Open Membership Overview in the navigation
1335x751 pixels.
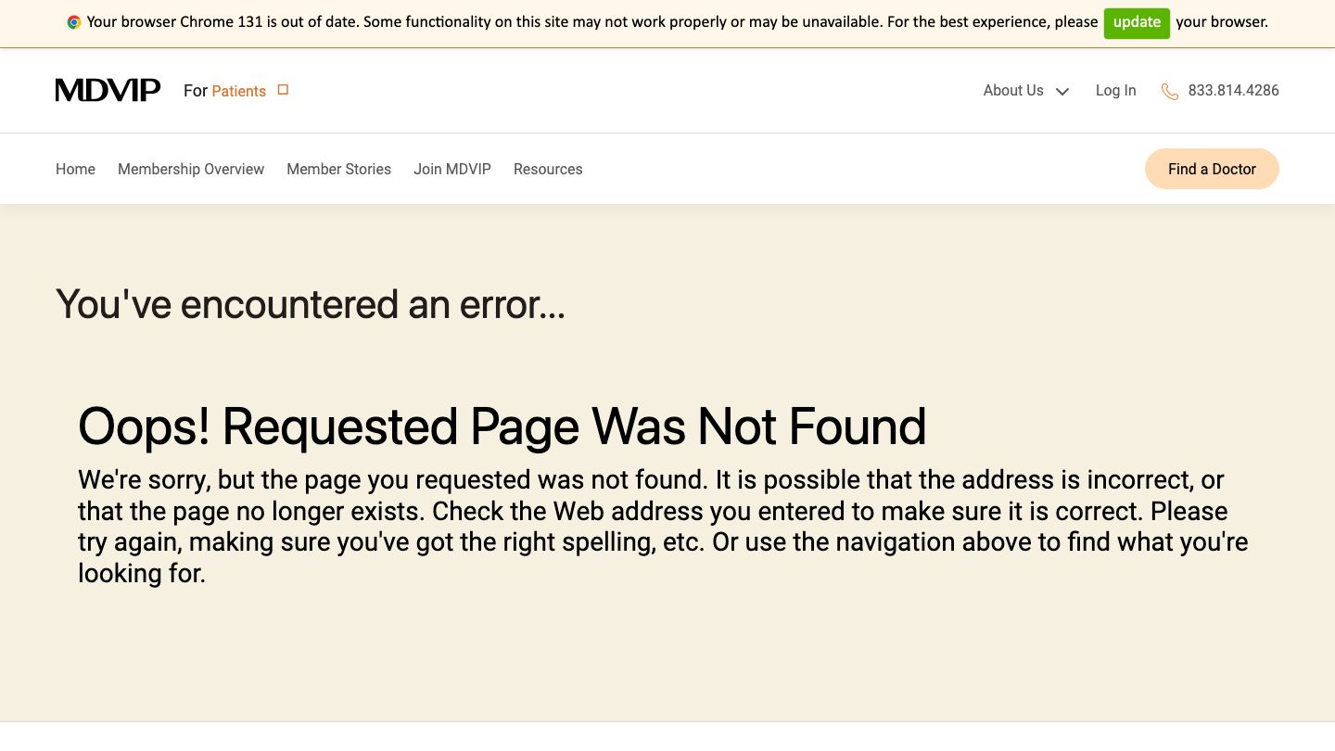[x=191, y=169]
